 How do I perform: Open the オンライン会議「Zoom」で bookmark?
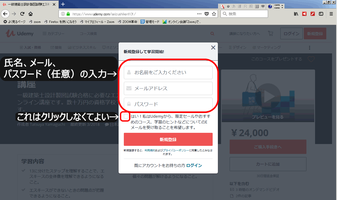182,22
